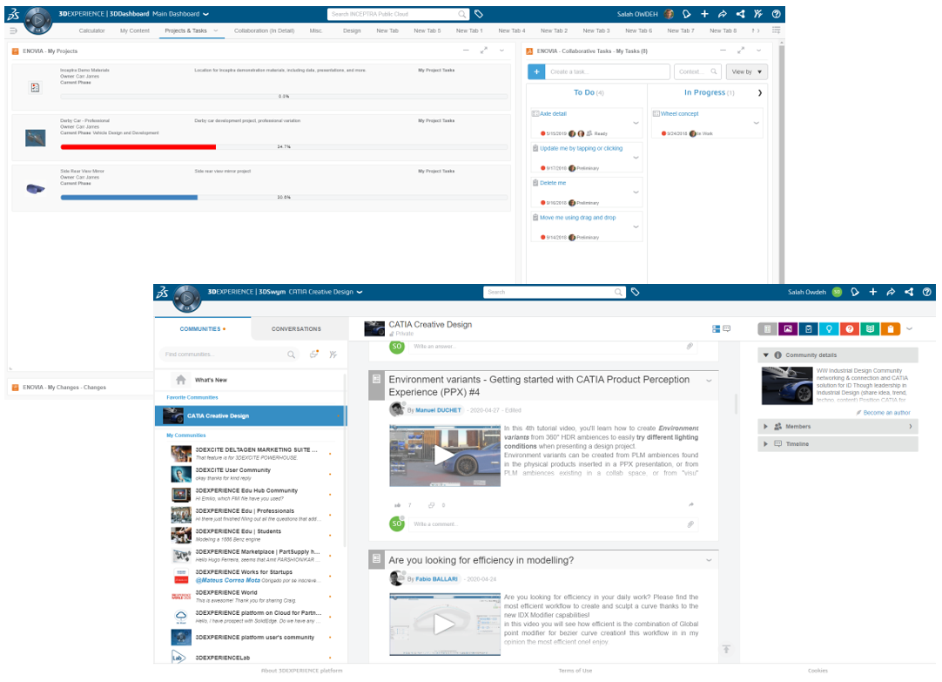
Task: Click the tag icon beside the INCEPTRA search box
Action: pos(479,14)
